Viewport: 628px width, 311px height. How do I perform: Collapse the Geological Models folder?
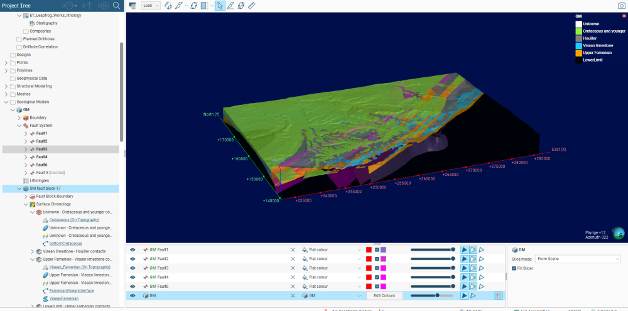(6, 102)
